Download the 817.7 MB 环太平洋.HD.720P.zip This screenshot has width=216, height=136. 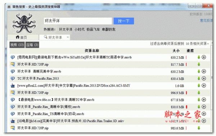[x=199, y=64]
